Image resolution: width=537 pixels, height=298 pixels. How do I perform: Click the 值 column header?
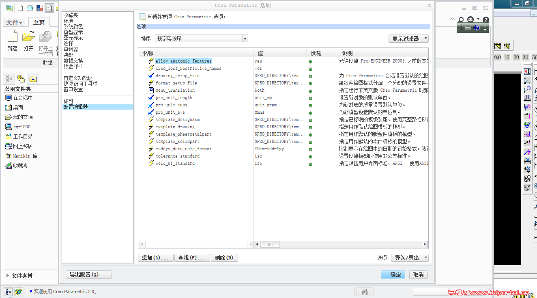tap(280, 53)
